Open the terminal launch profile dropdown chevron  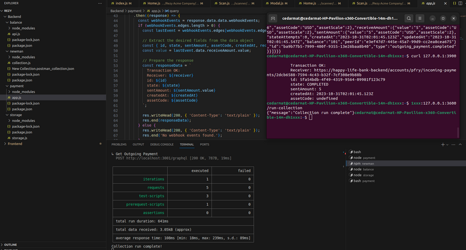tap(447, 145)
